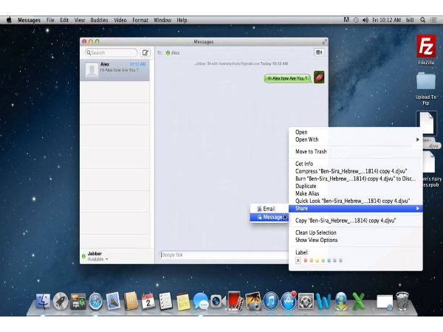Click the Google Talk message input field

click(x=224, y=255)
